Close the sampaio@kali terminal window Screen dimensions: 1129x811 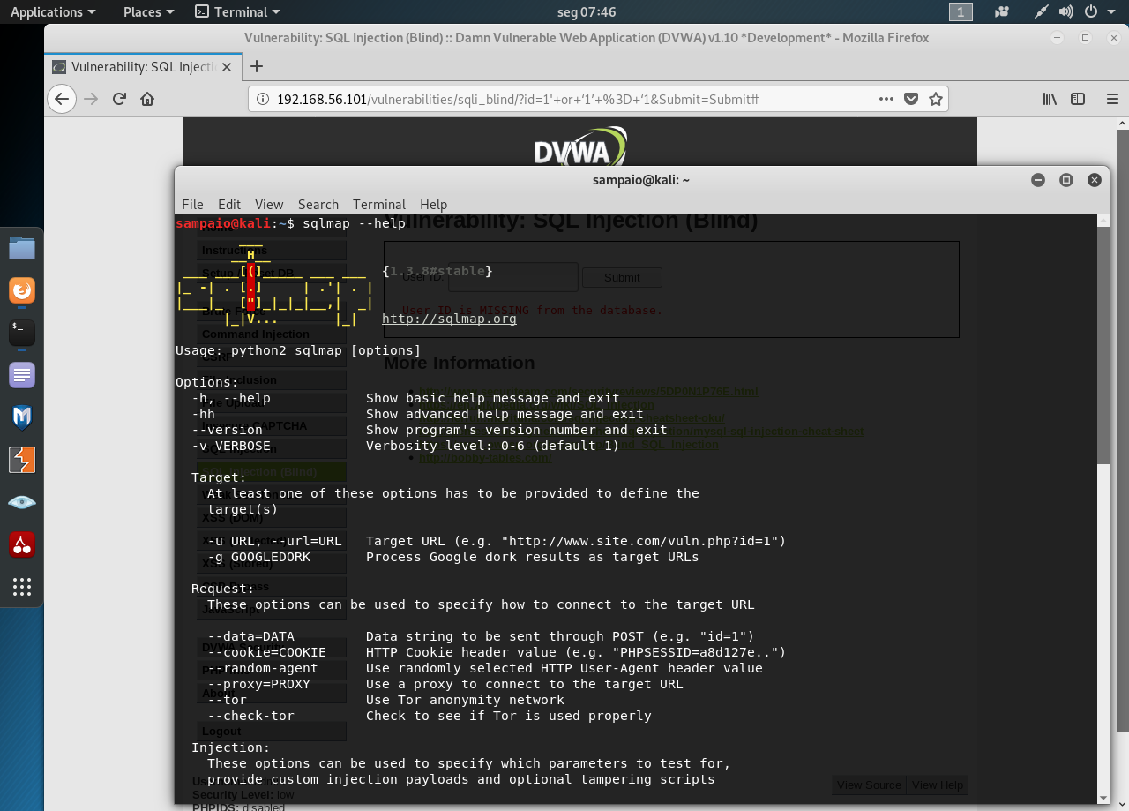[1095, 179]
